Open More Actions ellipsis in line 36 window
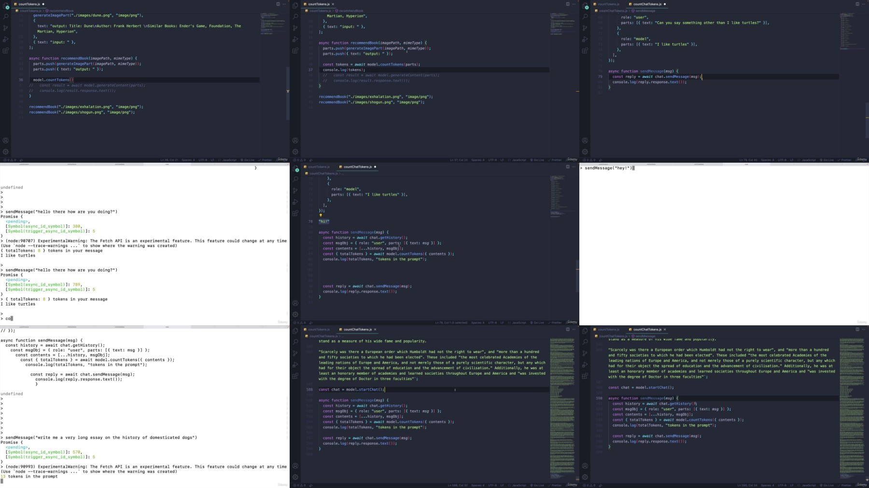This screenshot has width=869, height=488. pyautogui.click(x=284, y=4)
